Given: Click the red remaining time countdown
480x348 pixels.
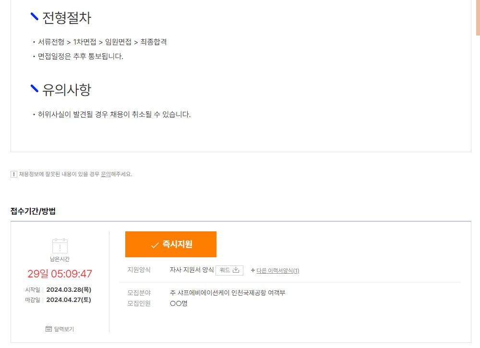Looking at the screenshot, I should [60, 274].
